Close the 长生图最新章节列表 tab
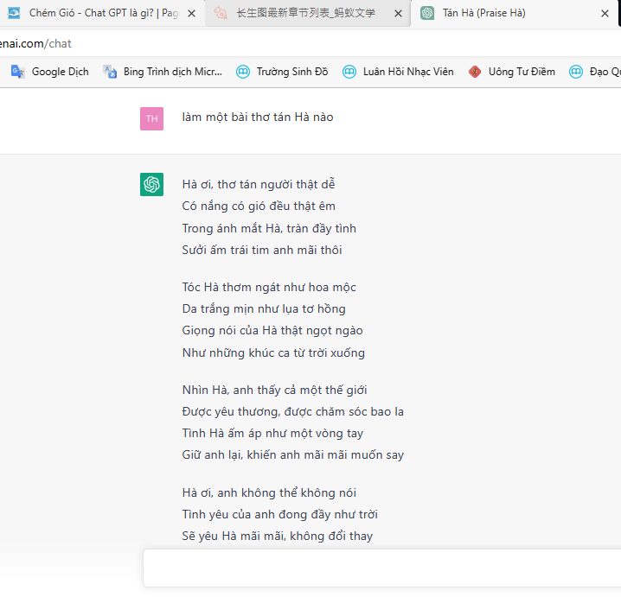Viewport: 621px width, 597px height. (x=397, y=14)
